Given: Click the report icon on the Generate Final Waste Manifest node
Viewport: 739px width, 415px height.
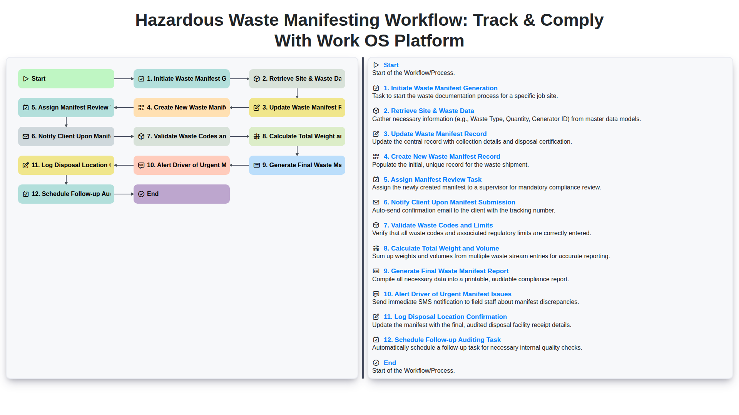Looking at the screenshot, I should [x=257, y=165].
